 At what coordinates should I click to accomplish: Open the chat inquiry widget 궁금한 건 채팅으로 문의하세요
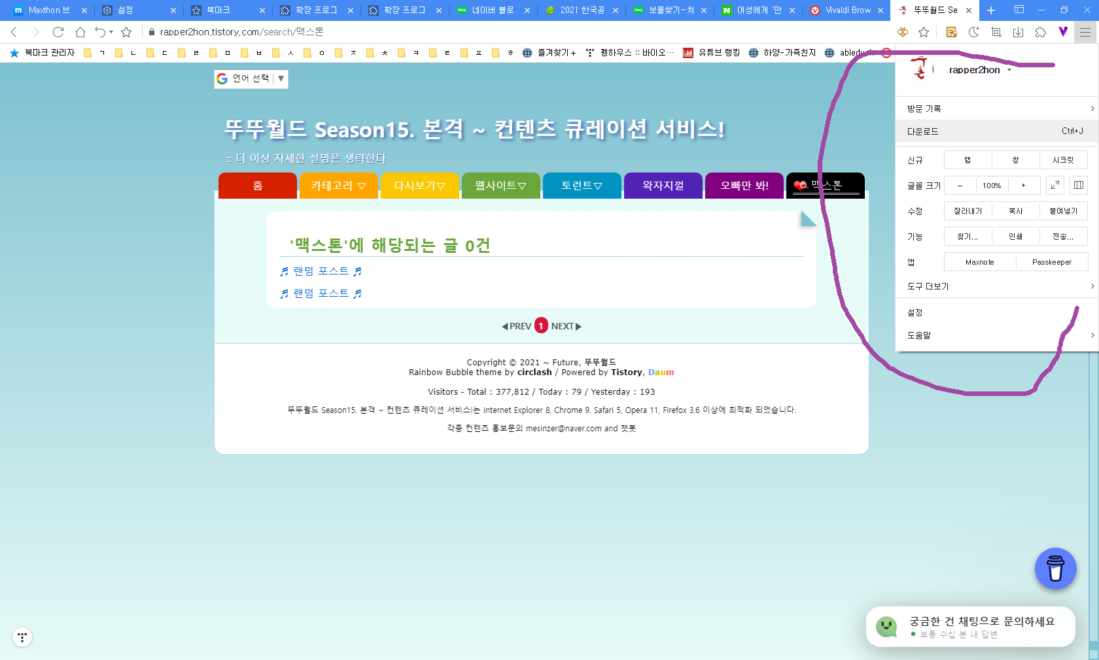coord(971,627)
